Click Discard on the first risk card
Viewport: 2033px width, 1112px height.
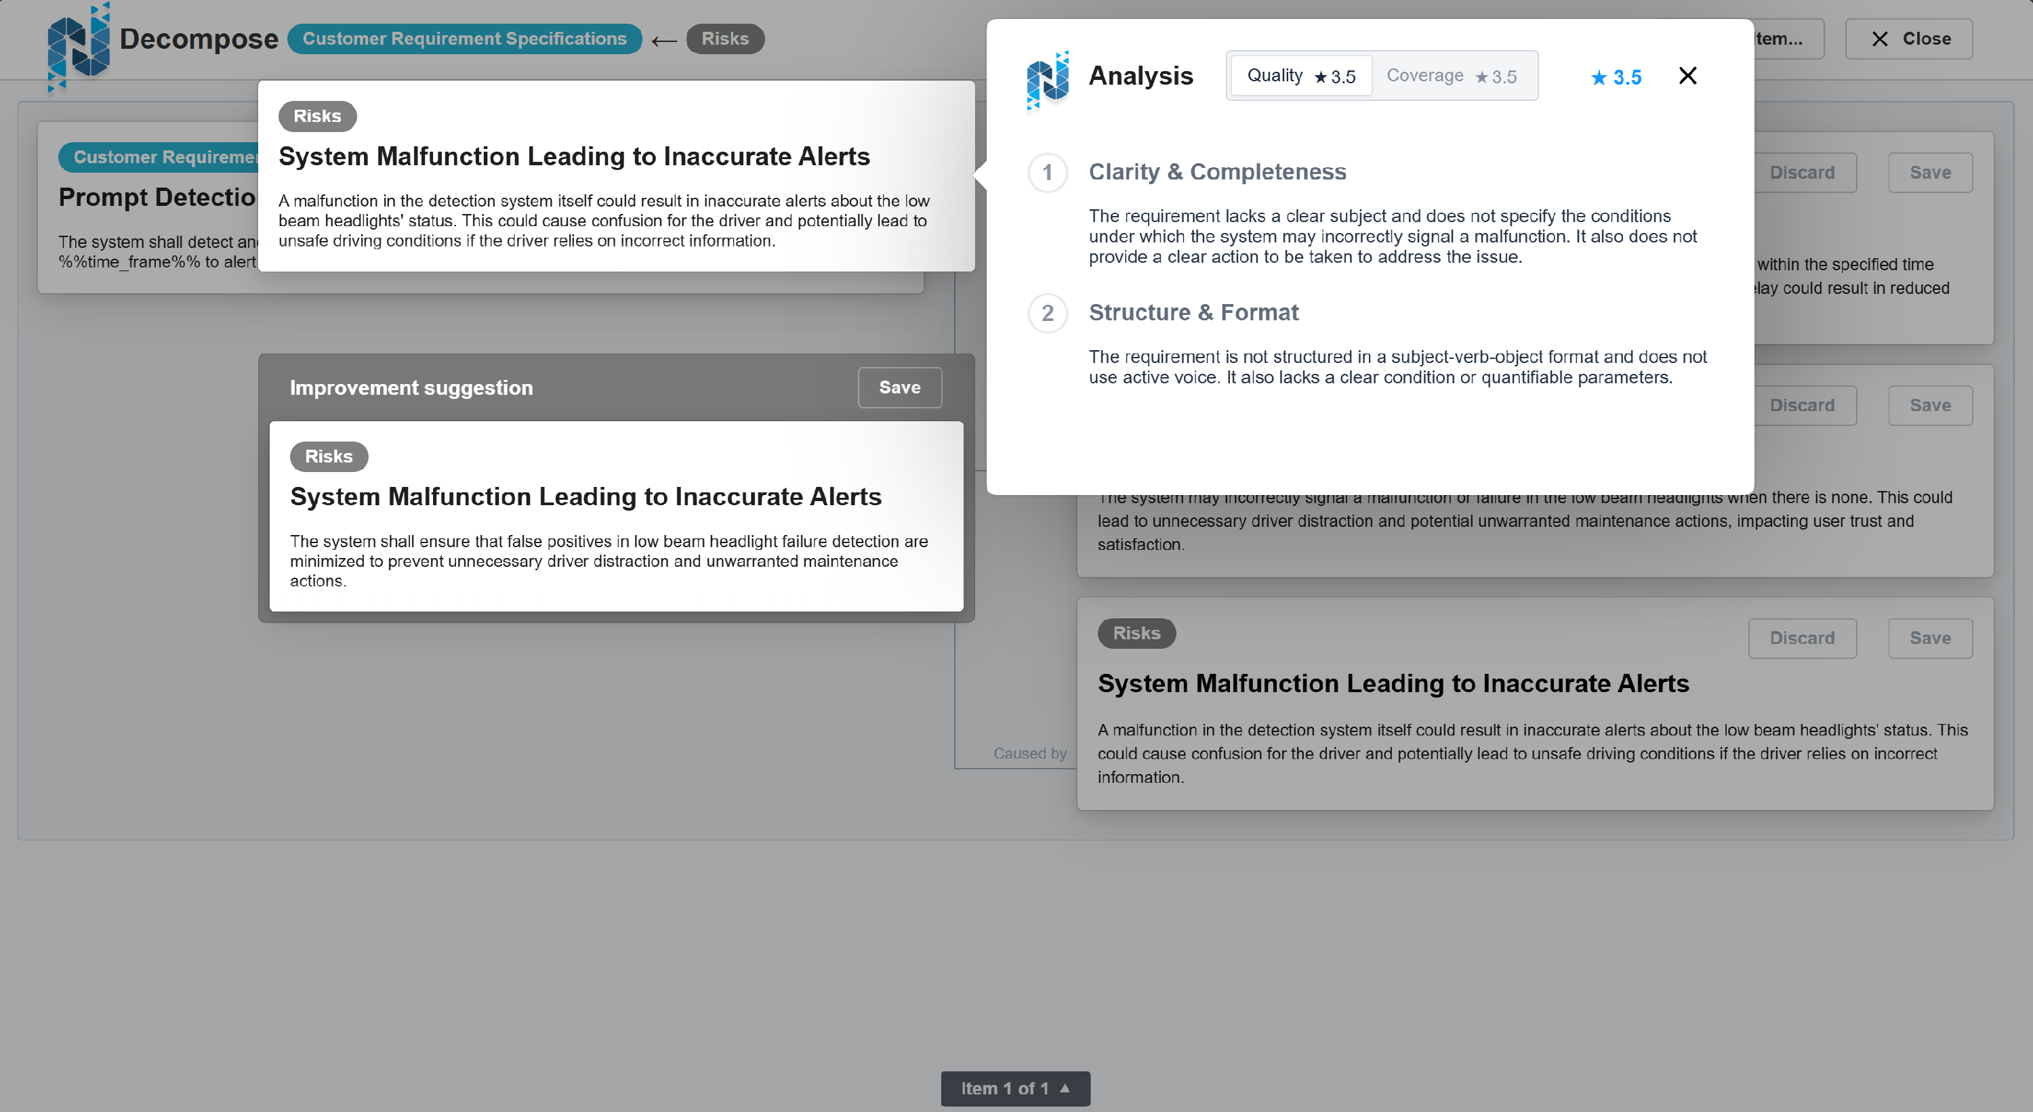point(1802,173)
